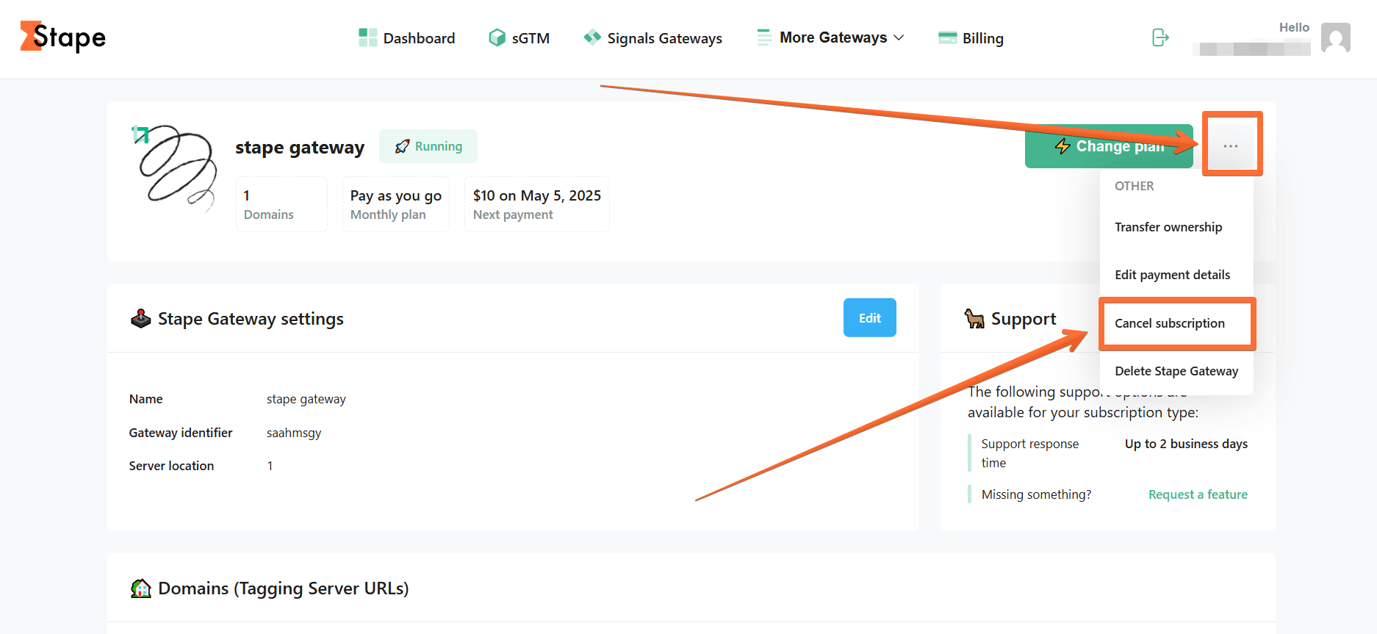
Task: Click the Running status badge
Action: [x=428, y=146]
